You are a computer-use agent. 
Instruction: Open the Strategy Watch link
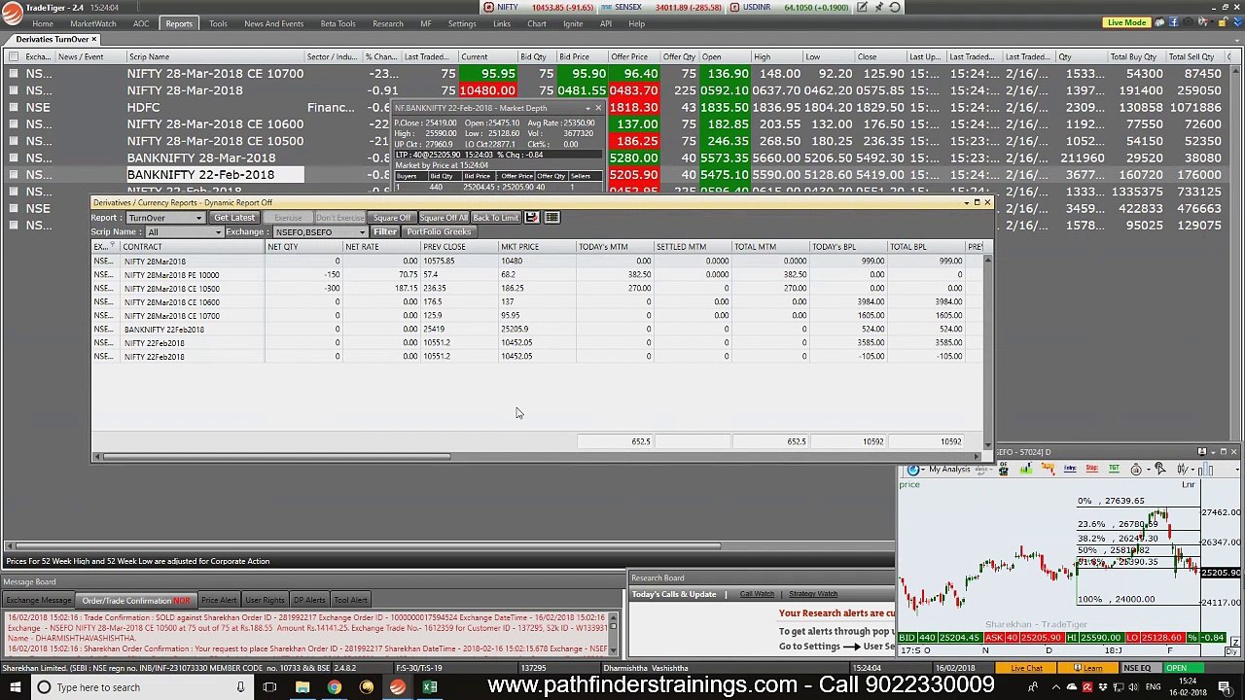[813, 594]
